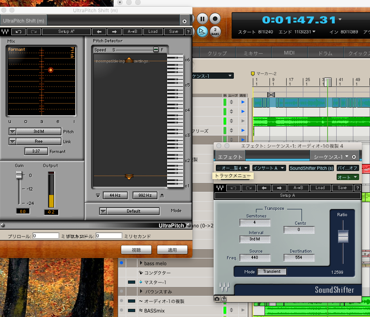Toggle the gray dot beside オーディオ-1の複製

[x=122, y=301]
